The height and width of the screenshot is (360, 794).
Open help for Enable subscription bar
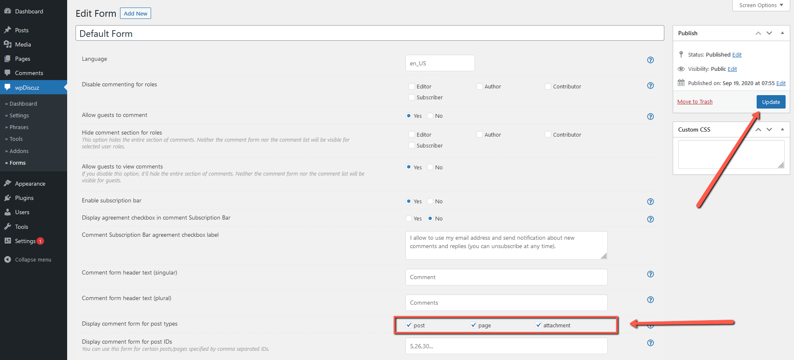(x=650, y=202)
